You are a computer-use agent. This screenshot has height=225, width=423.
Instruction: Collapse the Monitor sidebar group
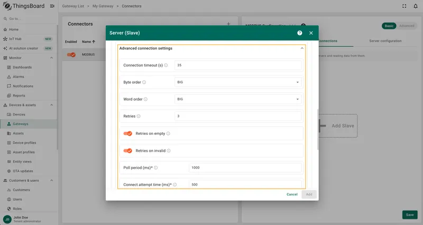51,58
